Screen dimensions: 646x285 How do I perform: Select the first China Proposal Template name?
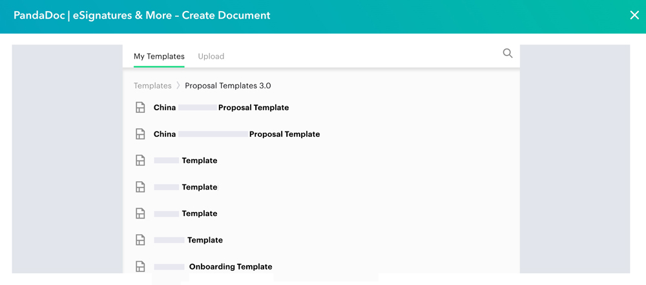[x=221, y=108]
